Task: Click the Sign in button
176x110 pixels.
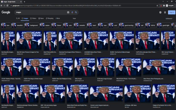Action: (172, 12)
